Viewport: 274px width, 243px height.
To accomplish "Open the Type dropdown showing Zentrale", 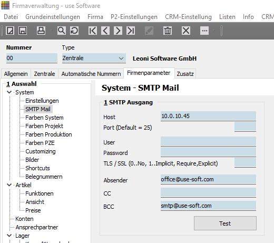I will pyautogui.click(x=94, y=58).
